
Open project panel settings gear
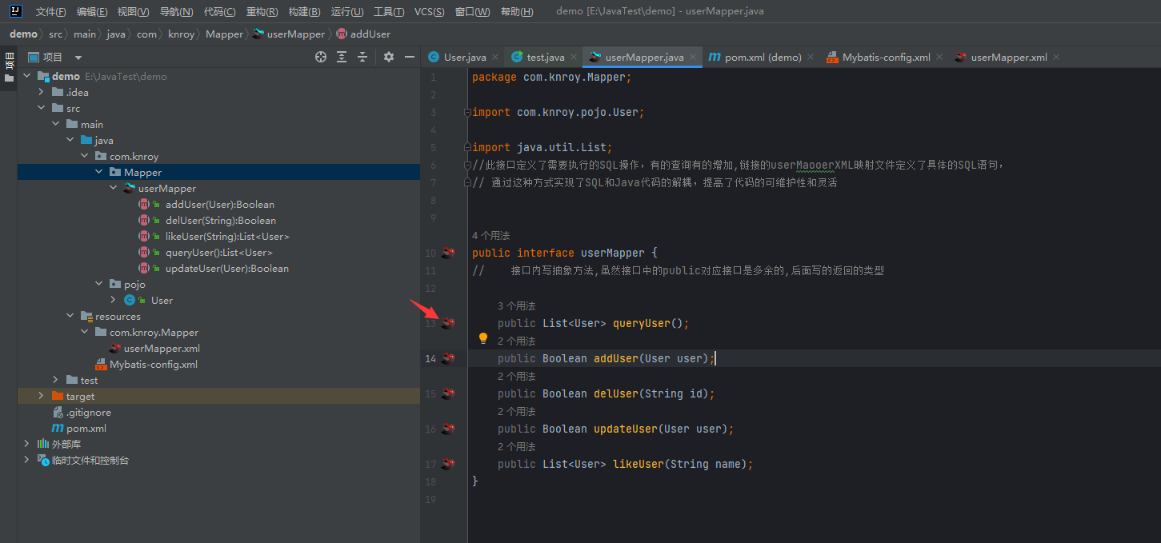(389, 57)
